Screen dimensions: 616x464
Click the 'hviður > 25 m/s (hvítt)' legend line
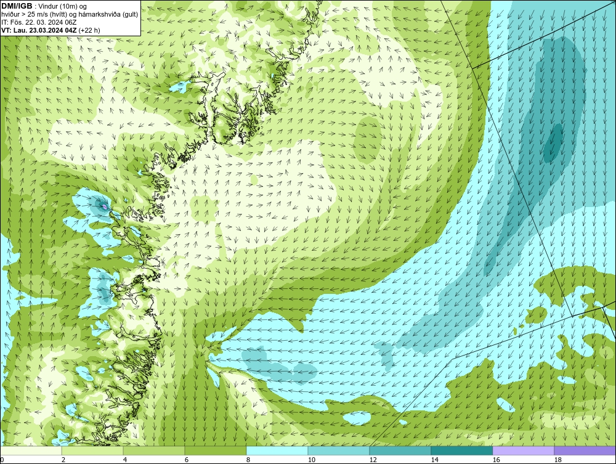click(70, 15)
